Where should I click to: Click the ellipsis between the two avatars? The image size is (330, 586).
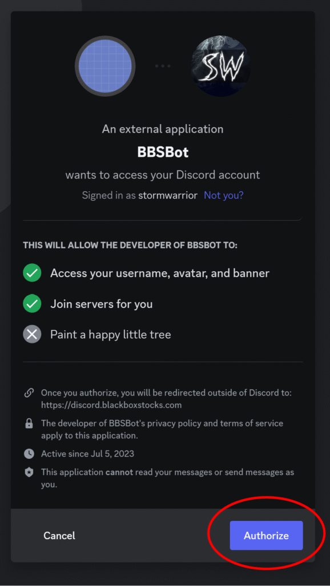[x=163, y=65]
